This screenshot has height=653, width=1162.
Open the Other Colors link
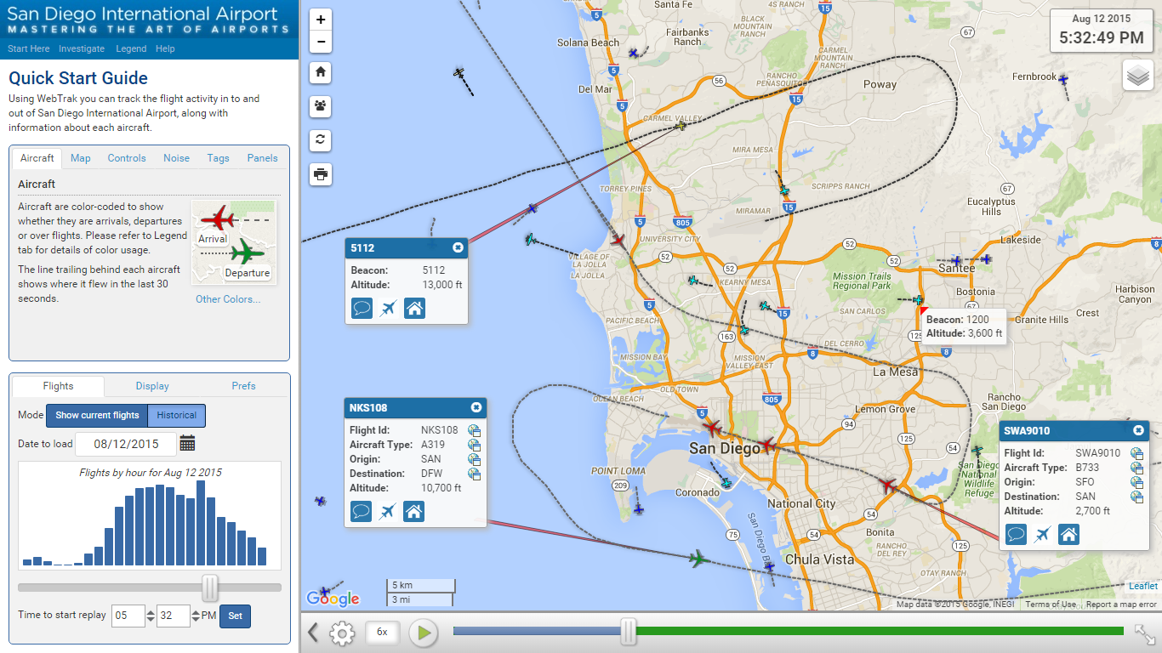coord(228,299)
